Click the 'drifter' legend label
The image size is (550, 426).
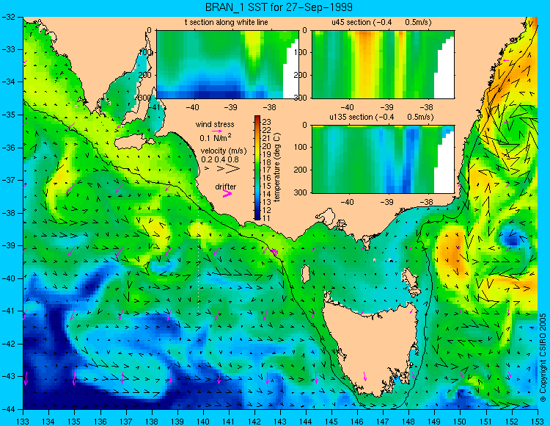pyautogui.click(x=226, y=187)
